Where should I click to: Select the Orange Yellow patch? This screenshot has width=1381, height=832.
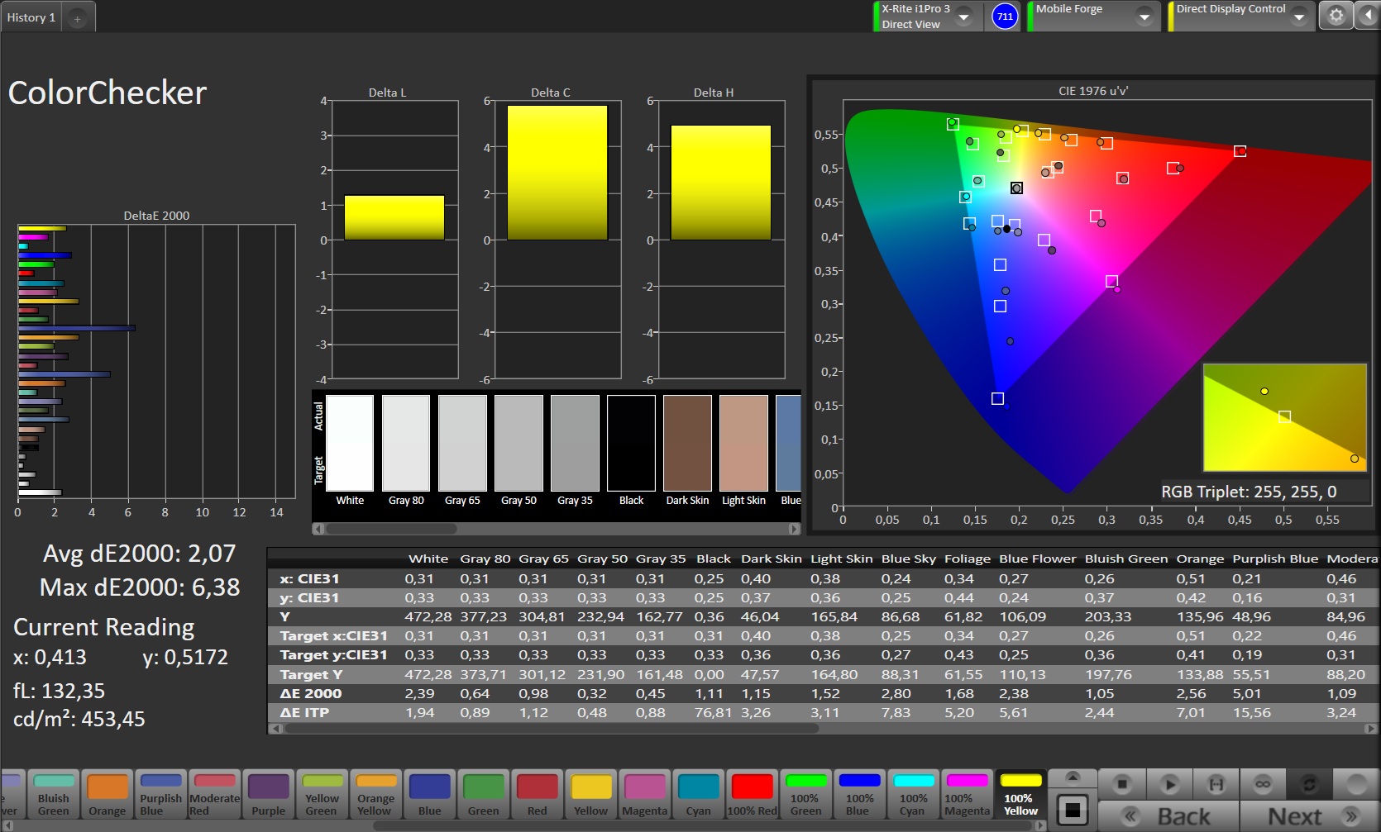[x=375, y=794]
